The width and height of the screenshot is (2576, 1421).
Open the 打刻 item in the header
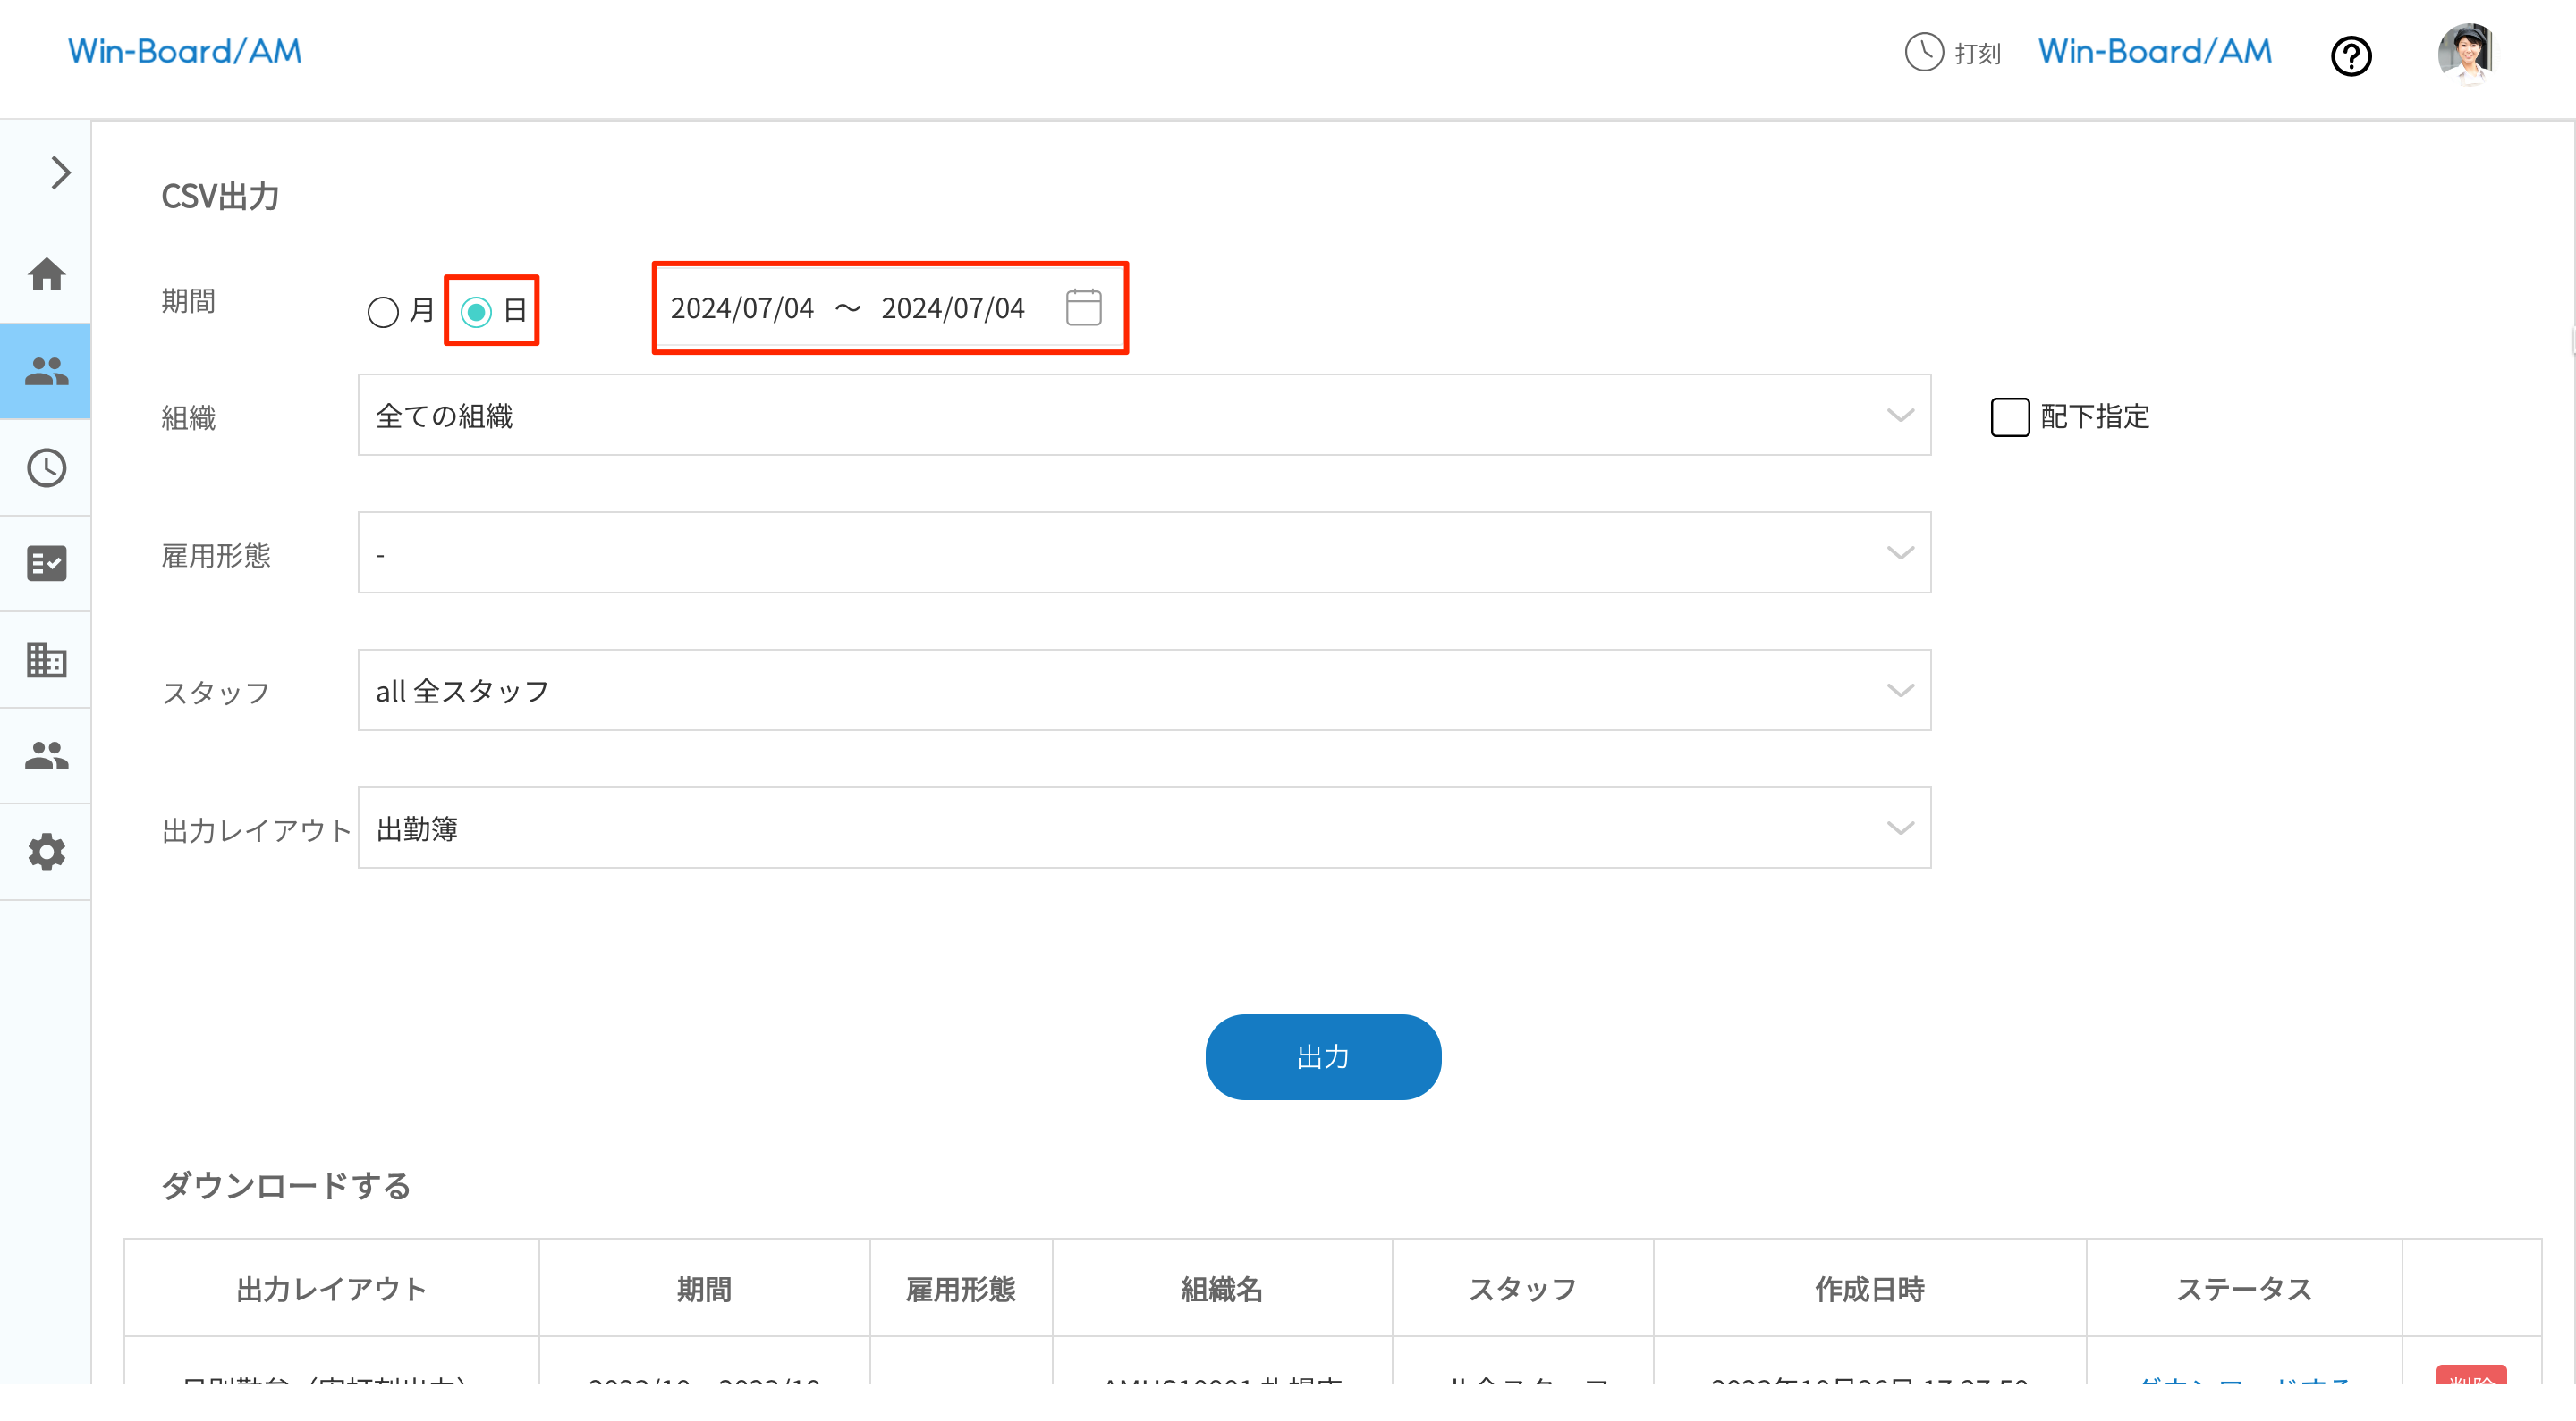pos(1952,54)
